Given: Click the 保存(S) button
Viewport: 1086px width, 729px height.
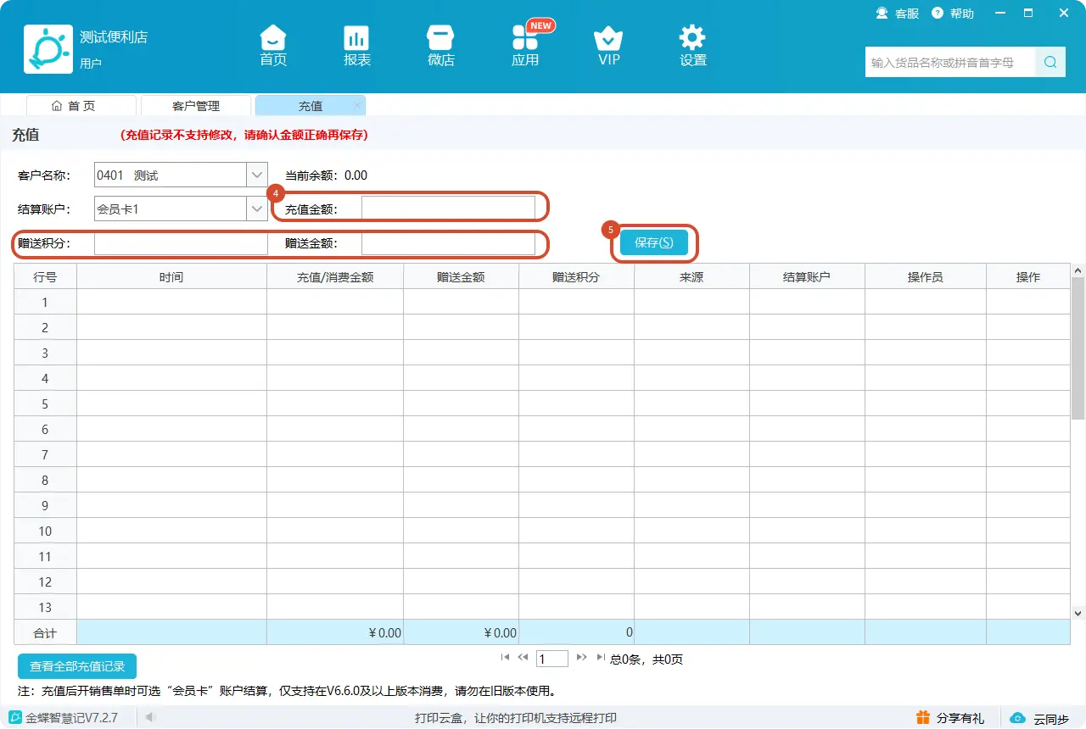Looking at the screenshot, I should [x=654, y=242].
